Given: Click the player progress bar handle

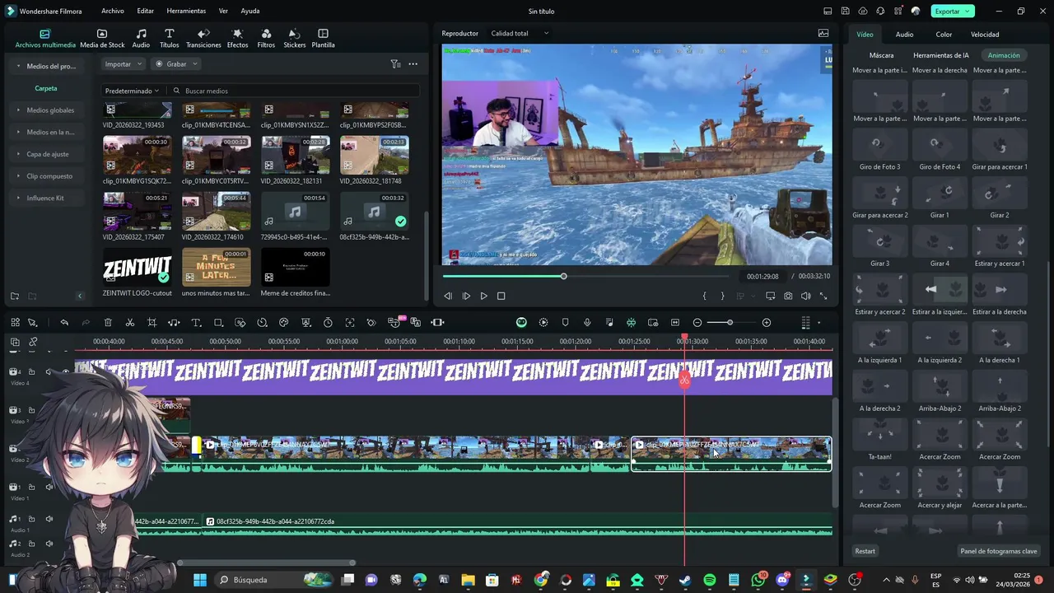Looking at the screenshot, I should tap(564, 276).
